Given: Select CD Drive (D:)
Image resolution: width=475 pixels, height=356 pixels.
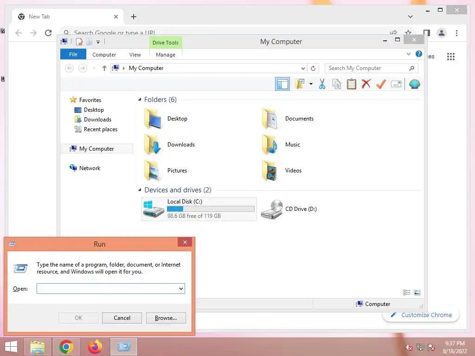Looking at the screenshot, I should pyautogui.click(x=289, y=209).
